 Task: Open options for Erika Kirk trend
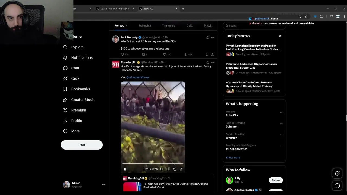281,112
